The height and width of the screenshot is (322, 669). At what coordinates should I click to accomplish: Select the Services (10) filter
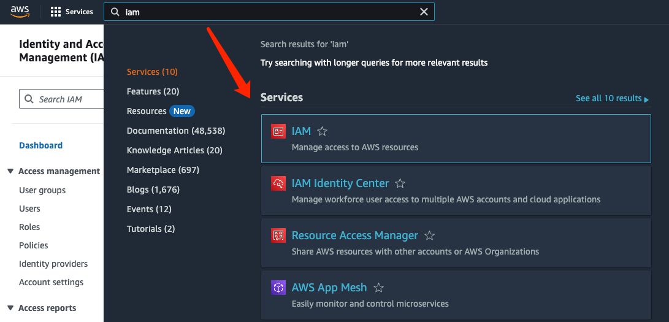(x=152, y=72)
